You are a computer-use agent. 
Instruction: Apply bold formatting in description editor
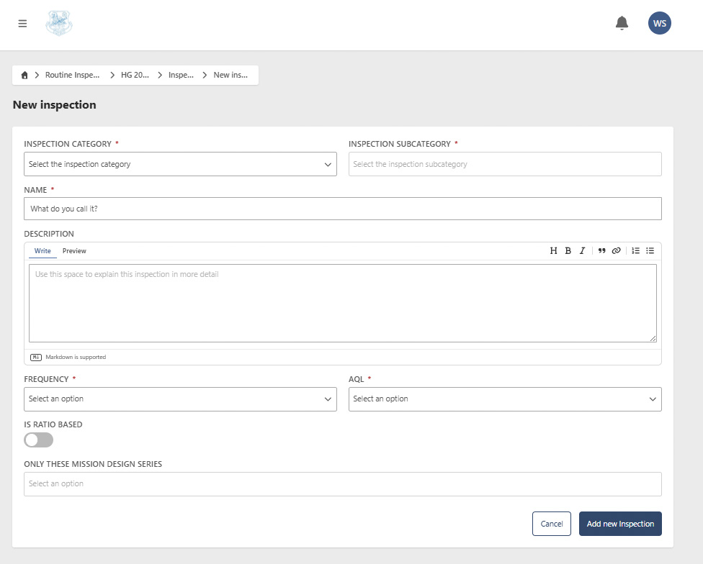(568, 250)
